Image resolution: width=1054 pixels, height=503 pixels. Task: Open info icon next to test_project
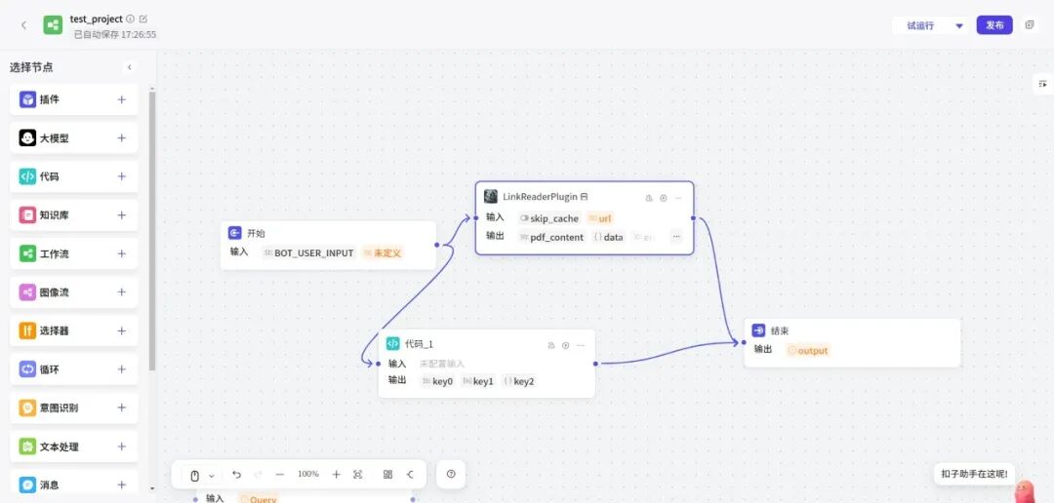click(131, 19)
